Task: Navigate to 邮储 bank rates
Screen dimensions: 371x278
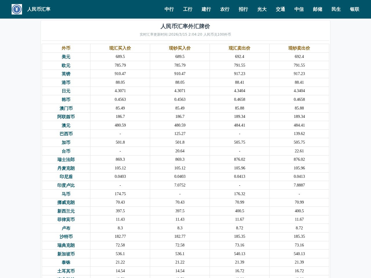Action: tap(317, 9)
